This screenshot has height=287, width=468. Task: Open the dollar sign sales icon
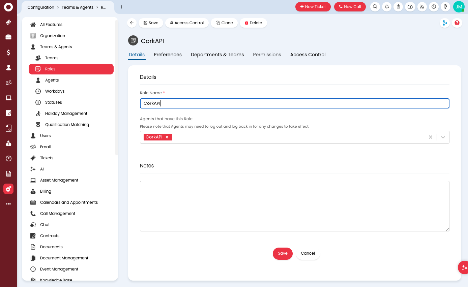coord(8,52)
